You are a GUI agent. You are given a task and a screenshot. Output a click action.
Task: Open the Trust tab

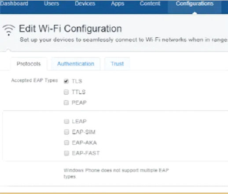click(x=117, y=64)
